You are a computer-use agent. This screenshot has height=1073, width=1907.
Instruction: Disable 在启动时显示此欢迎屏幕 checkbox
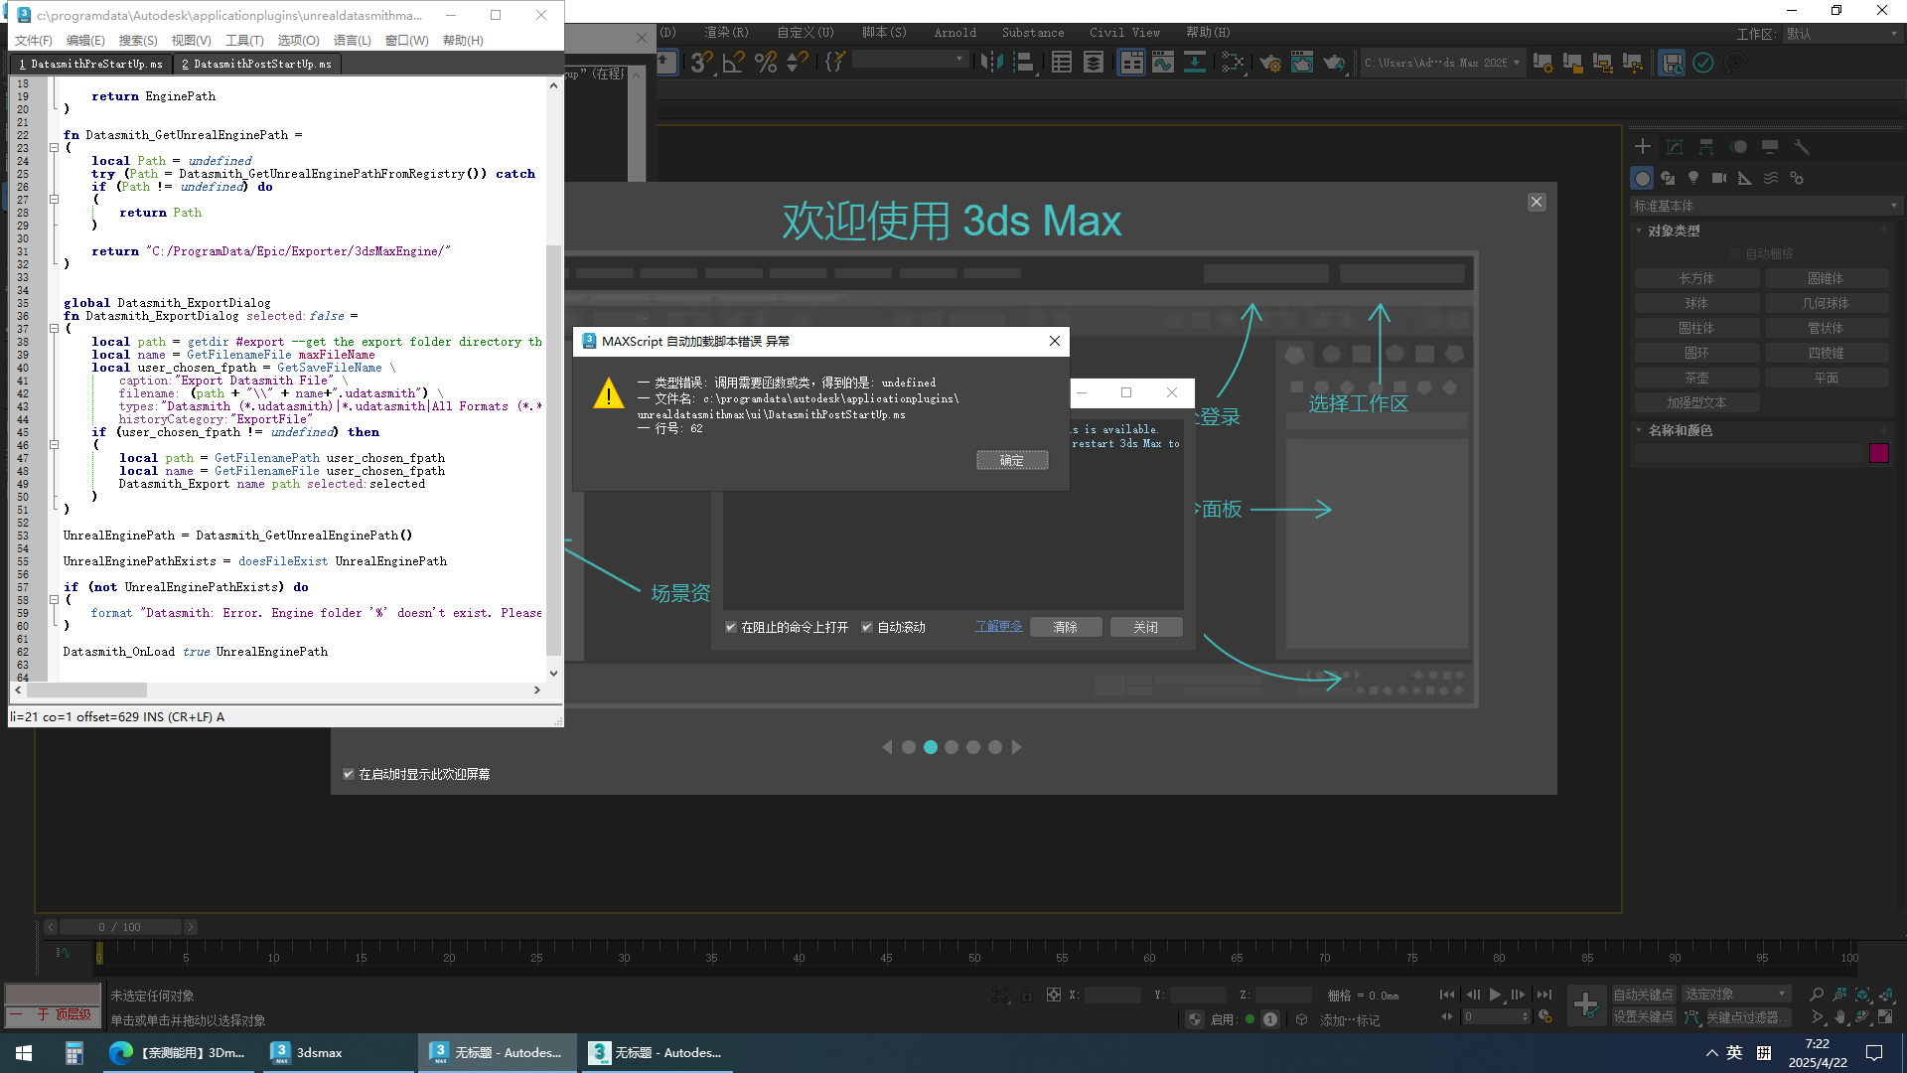(x=349, y=774)
